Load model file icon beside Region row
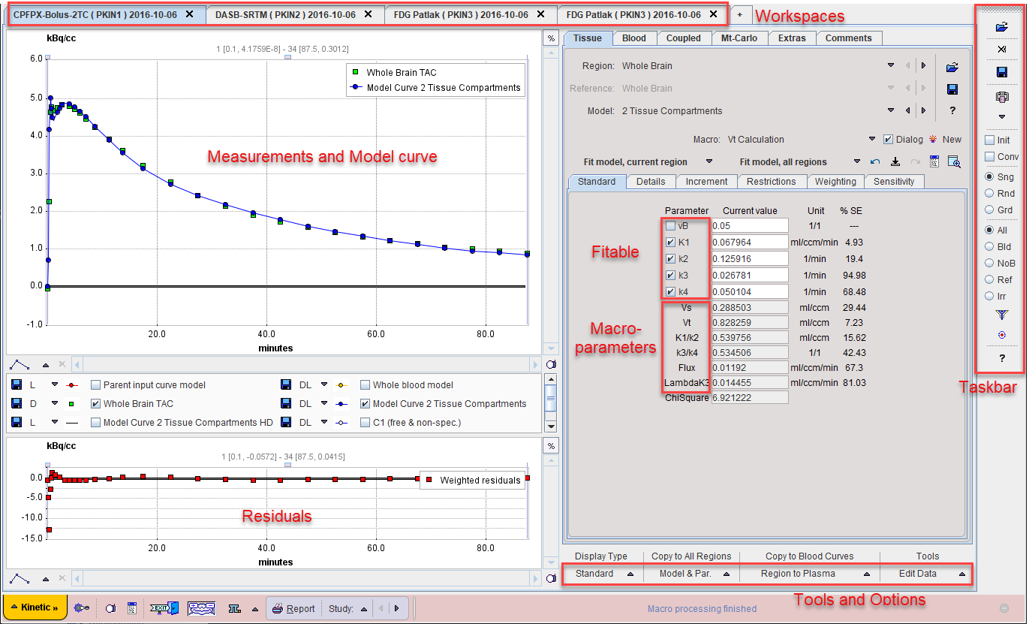Screen dimensions: 1029x624 (x=952, y=66)
